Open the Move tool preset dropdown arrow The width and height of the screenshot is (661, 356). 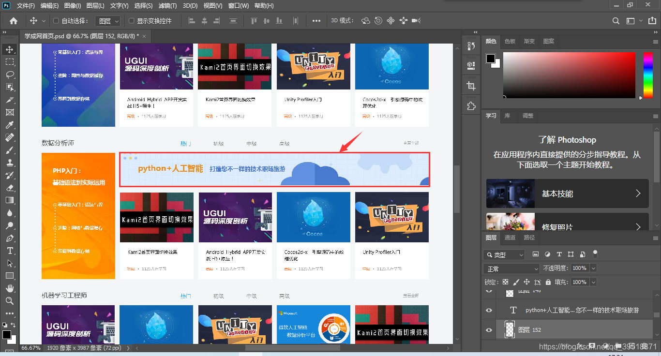(44, 21)
